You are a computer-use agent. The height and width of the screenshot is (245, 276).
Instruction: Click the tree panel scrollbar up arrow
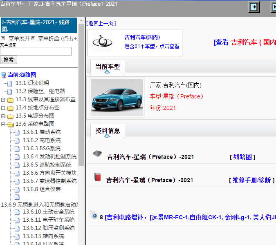[x=81, y=20]
